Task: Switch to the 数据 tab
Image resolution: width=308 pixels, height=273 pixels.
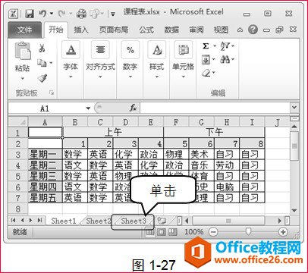Action: (x=171, y=30)
